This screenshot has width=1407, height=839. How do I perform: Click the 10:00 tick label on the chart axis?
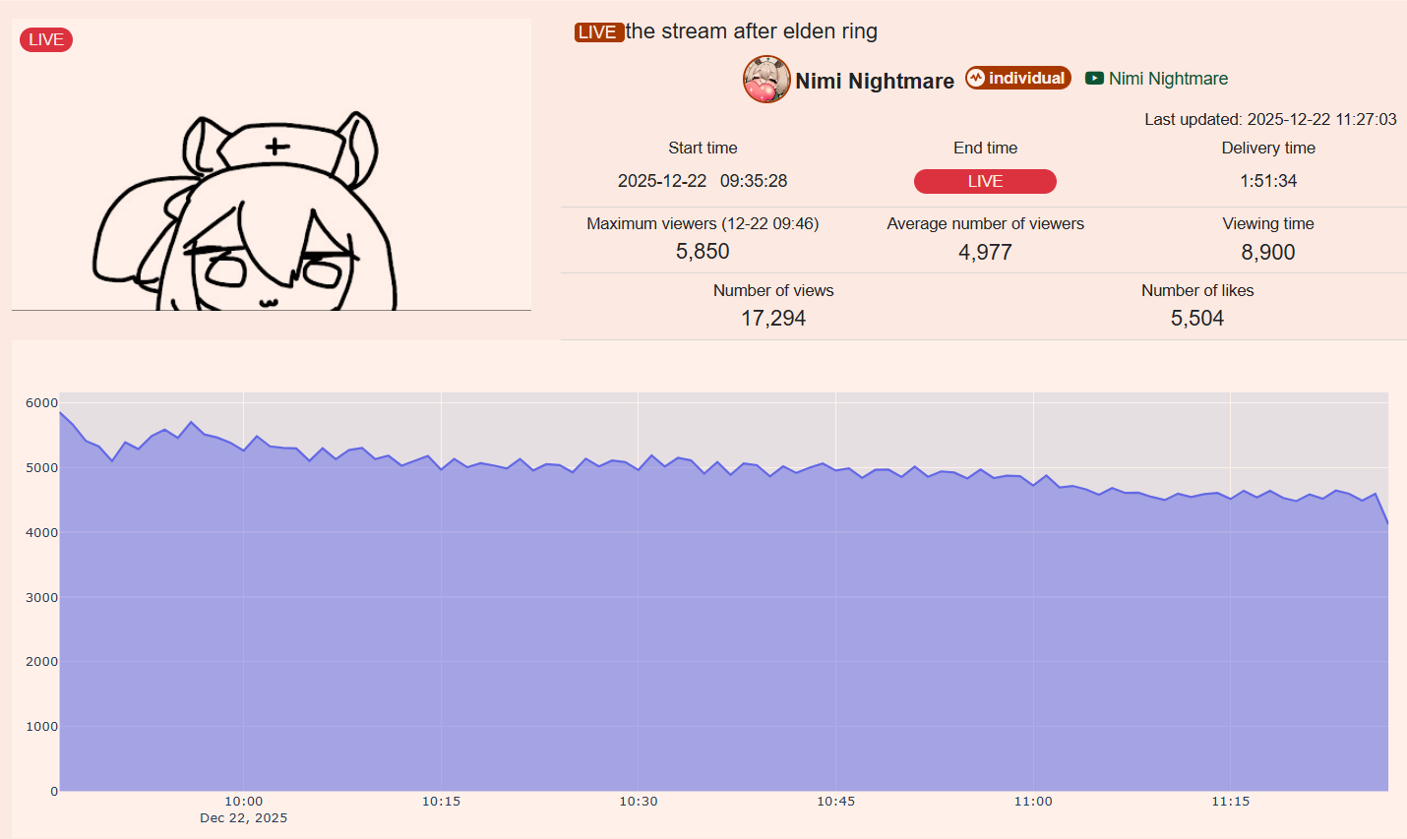tap(244, 802)
